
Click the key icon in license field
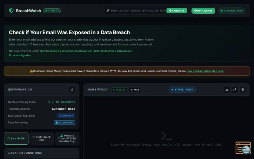click(x=108, y=11)
